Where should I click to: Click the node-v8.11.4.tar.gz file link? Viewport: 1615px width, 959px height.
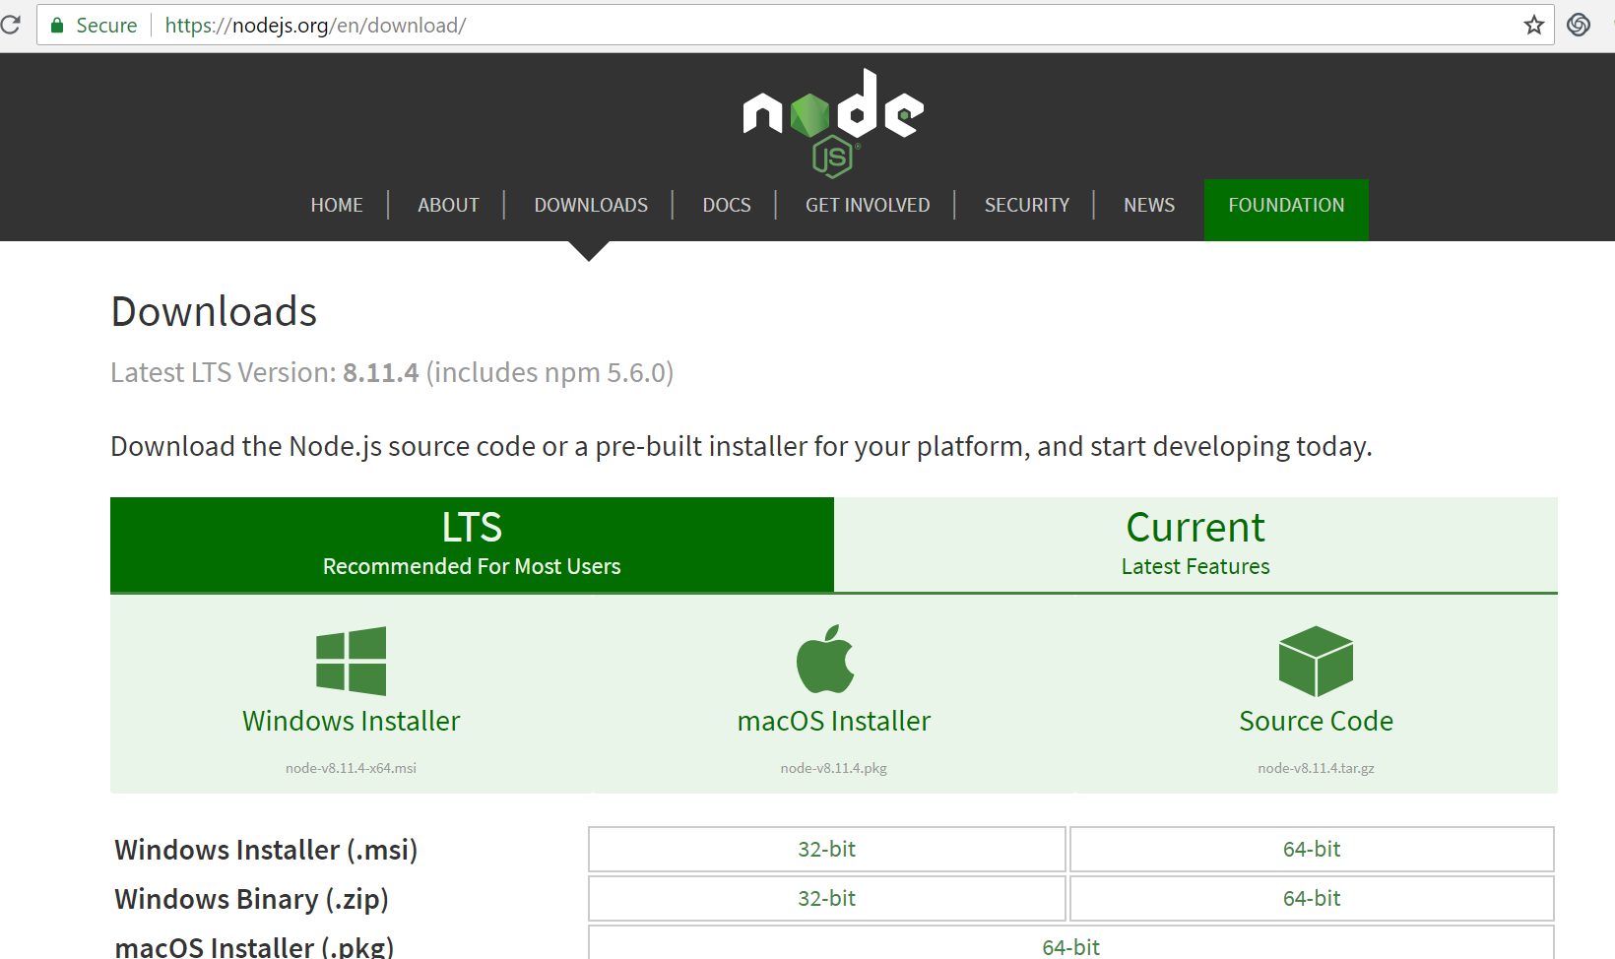[x=1316, y=768]
